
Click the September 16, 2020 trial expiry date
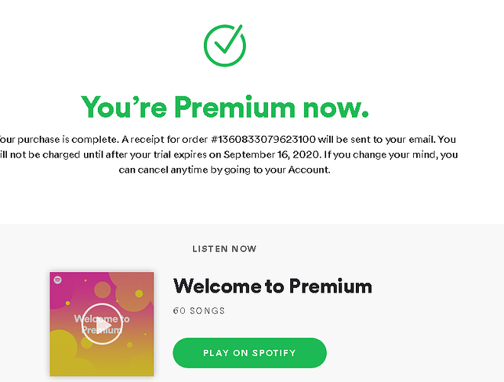point(272,154)
